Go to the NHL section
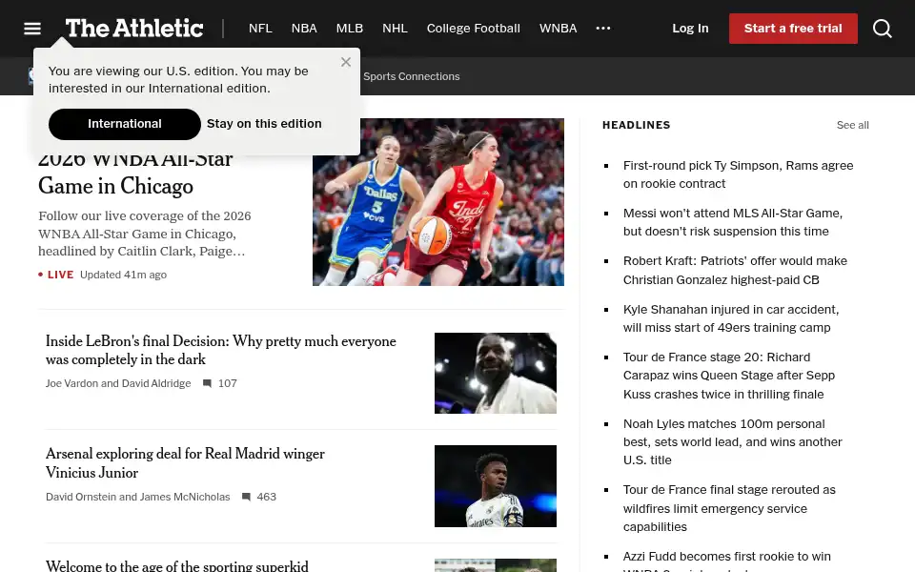The width and height of the screenshot is (915, 572). (395, 28)
